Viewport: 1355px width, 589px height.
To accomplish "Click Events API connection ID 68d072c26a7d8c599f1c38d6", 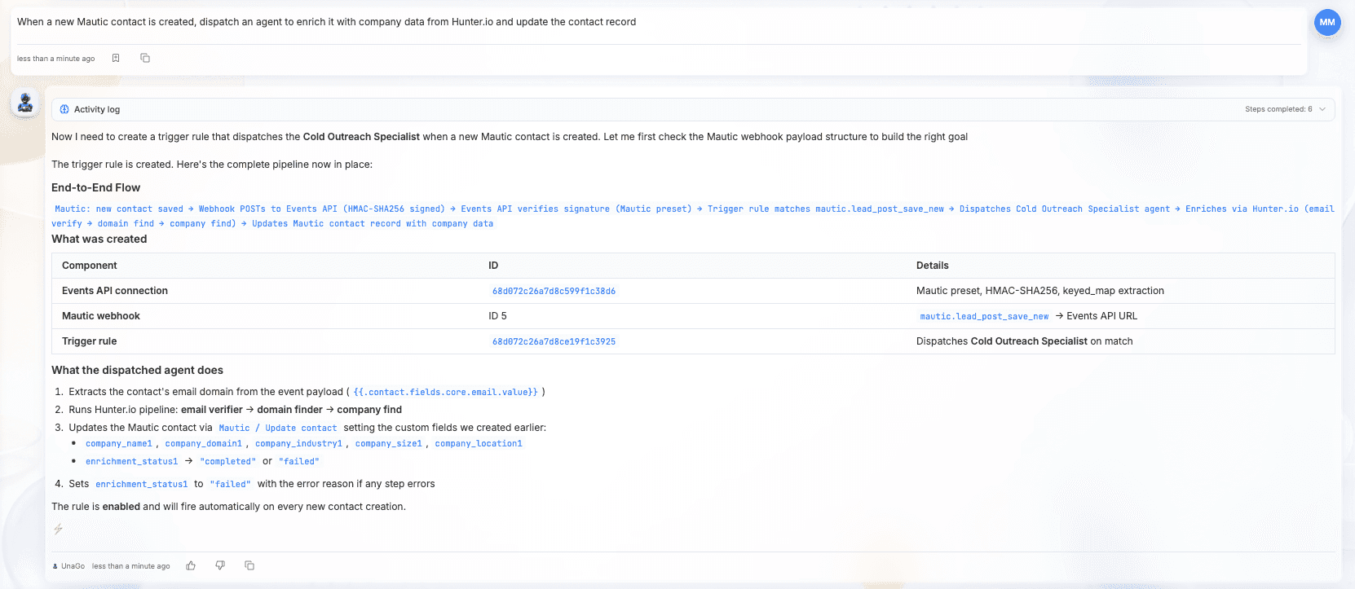I will (x=554, y=291).
